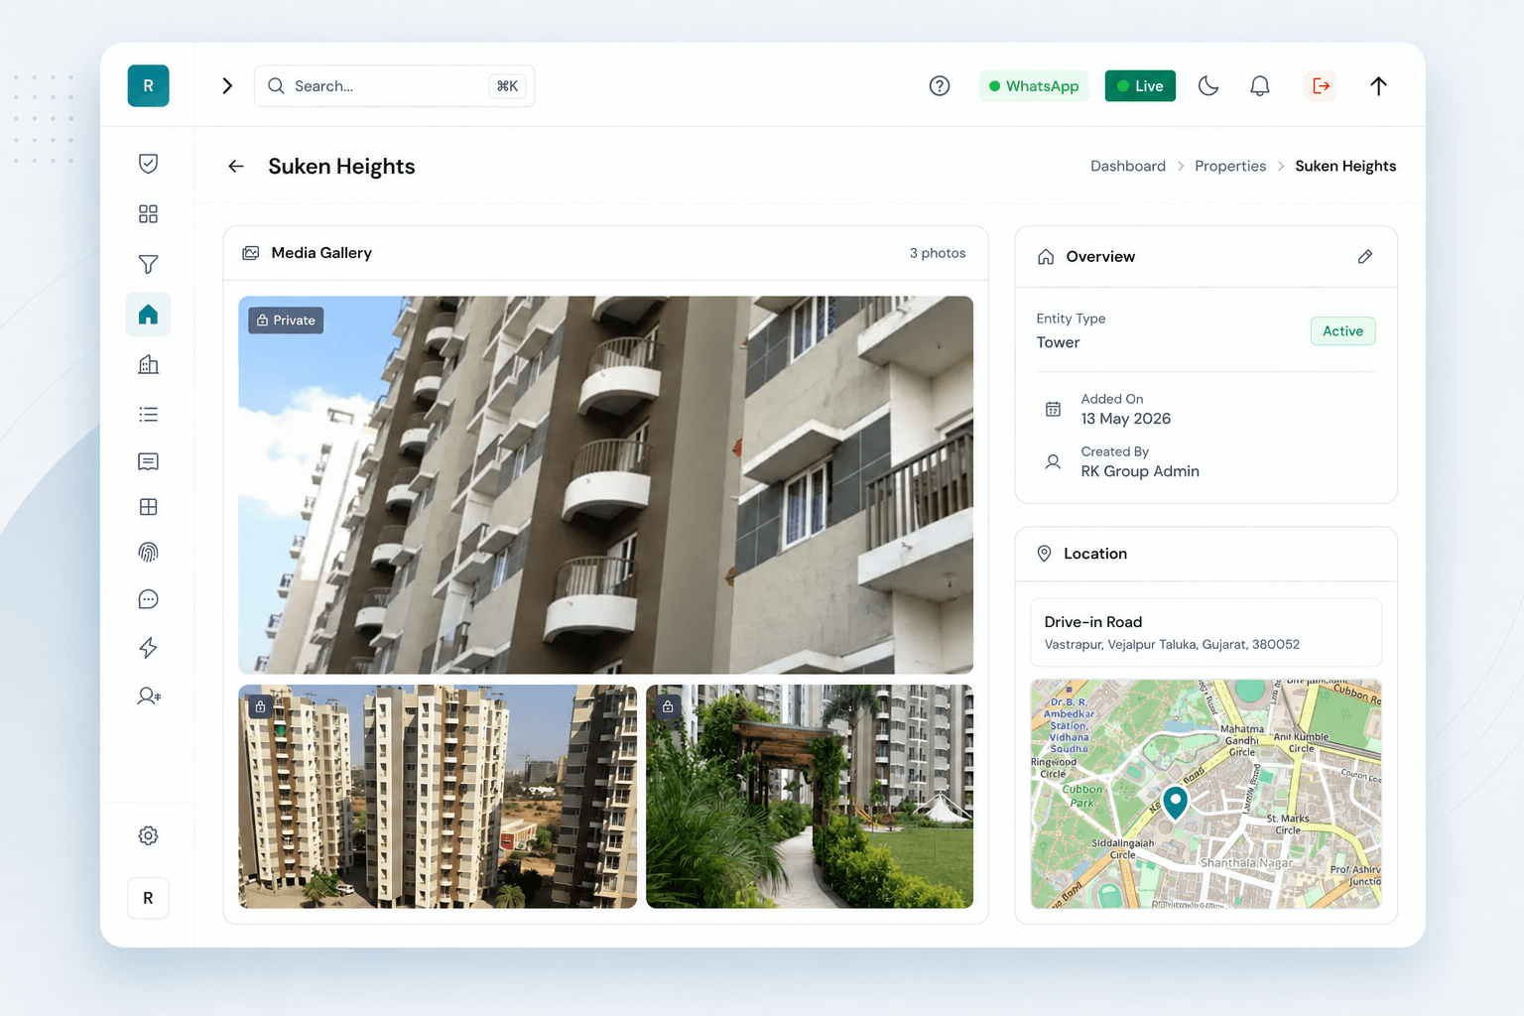The width and height of the screenshot is (1524, 1016).
Task: Toggle lock icon on garden thumbnail
Action: tap(668, 707)
